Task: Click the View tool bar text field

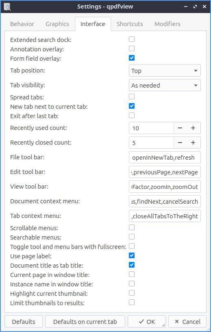Action: tap(165, 186)
